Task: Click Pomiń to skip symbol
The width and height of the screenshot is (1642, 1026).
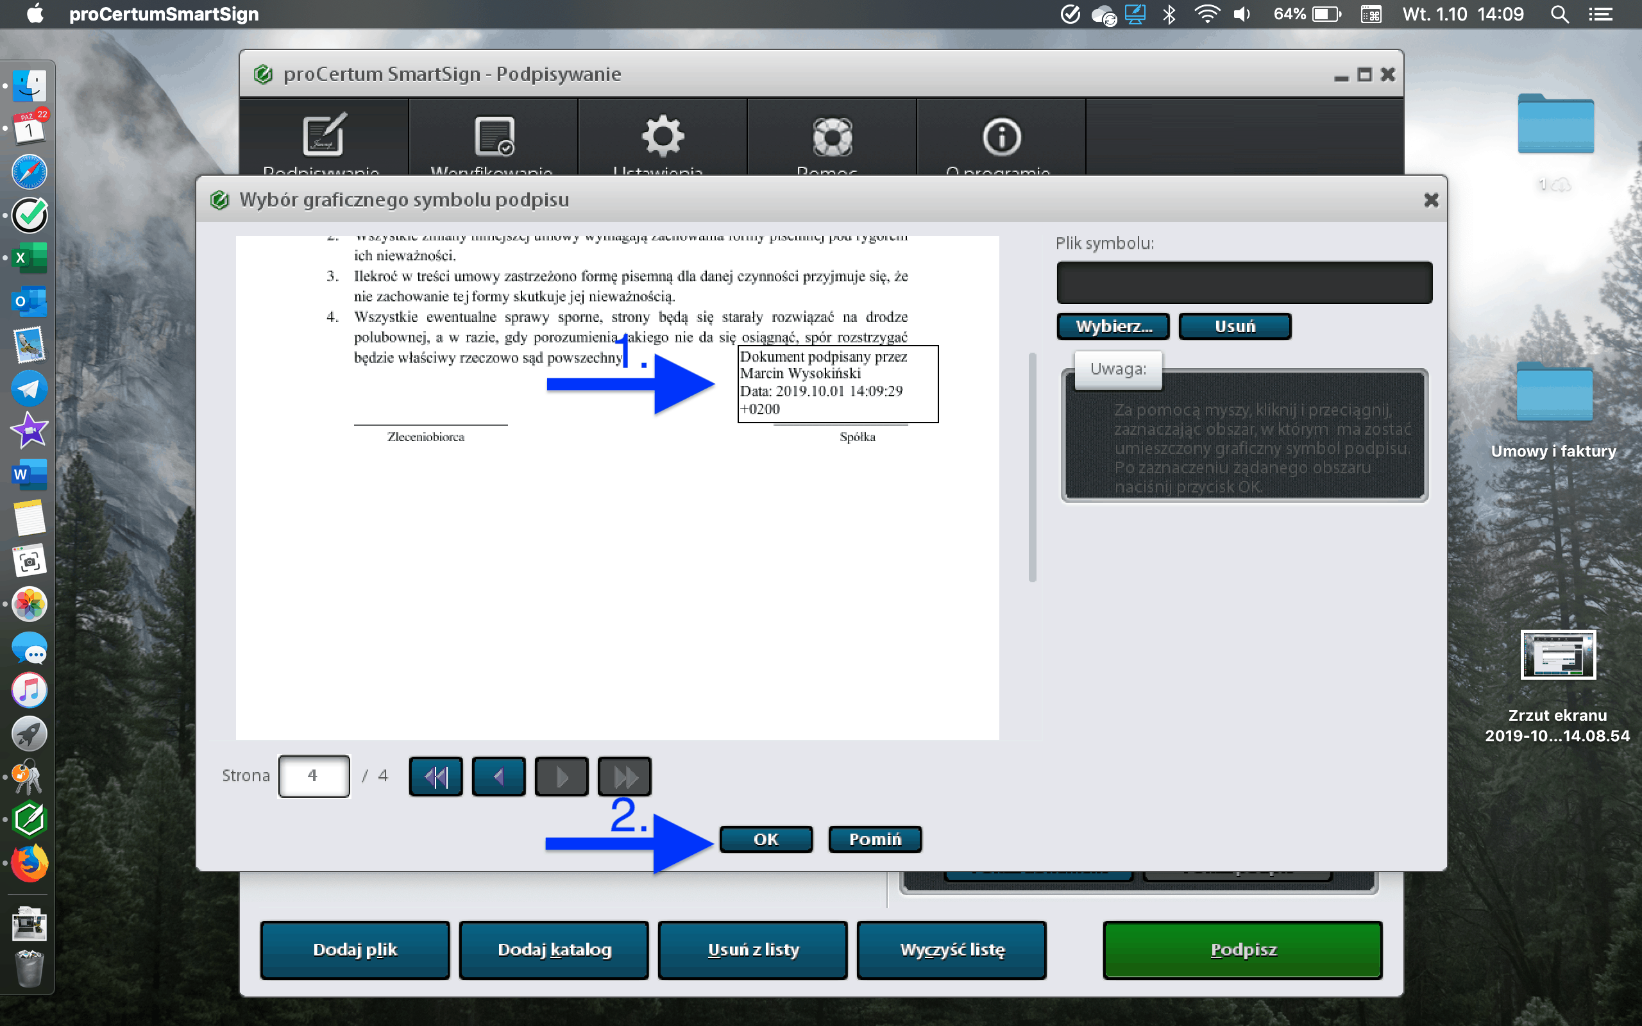Action: (875, 839)
